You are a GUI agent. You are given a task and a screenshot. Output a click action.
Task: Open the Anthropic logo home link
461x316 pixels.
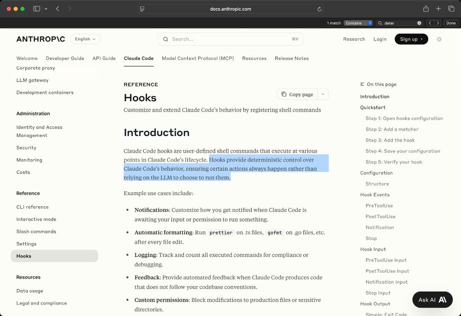[41, 39]
